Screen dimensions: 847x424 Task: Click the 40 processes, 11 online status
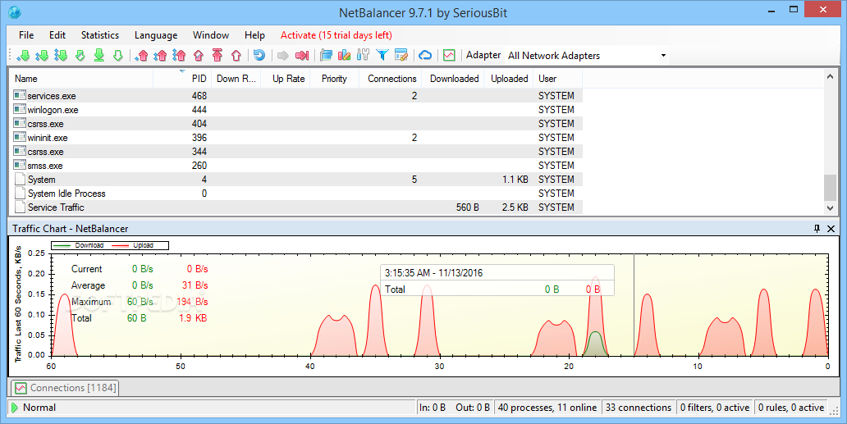(547, 408)
